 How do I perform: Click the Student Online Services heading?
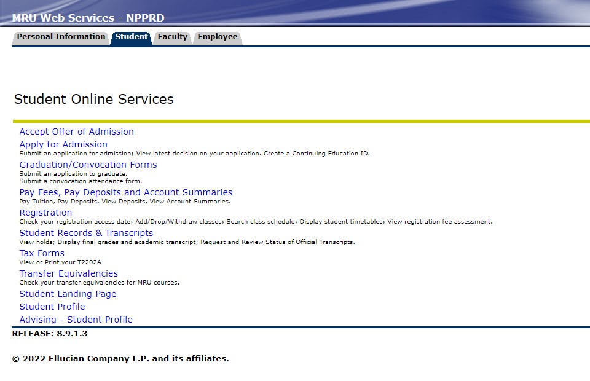[x=93, y=100]
